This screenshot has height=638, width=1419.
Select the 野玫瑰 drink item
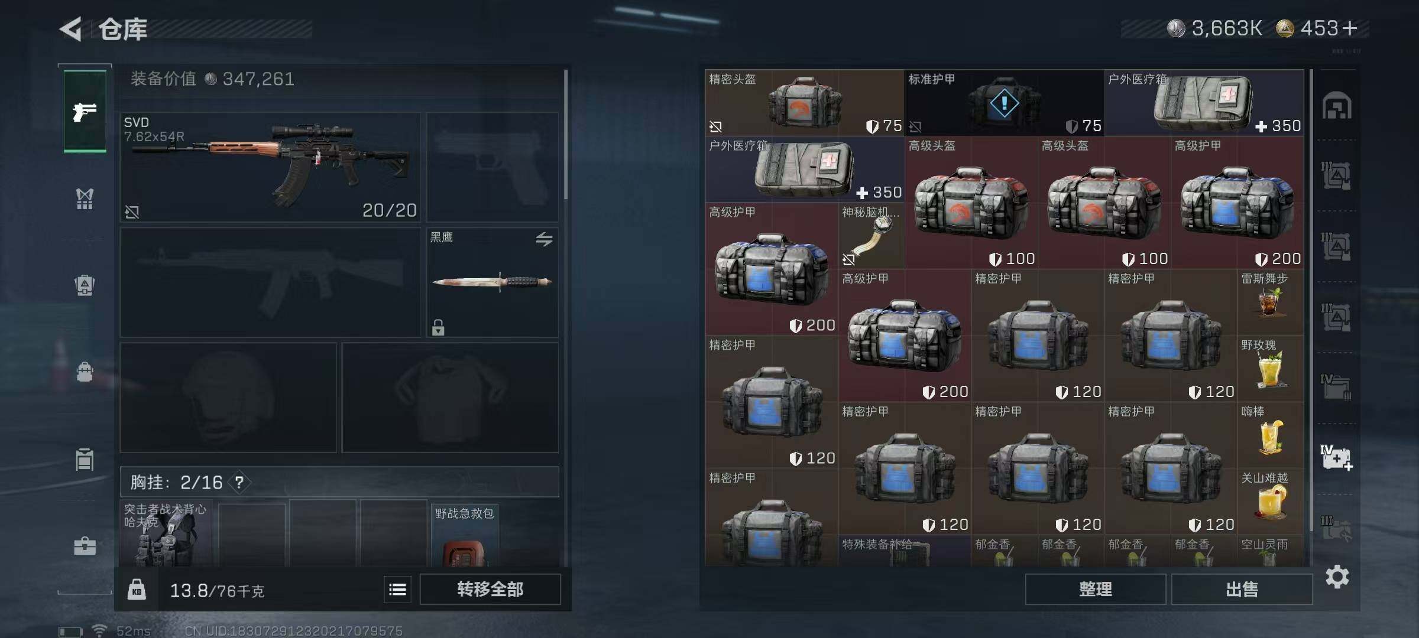[x=1270, y=369]
